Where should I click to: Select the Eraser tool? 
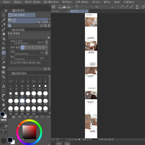3,34
